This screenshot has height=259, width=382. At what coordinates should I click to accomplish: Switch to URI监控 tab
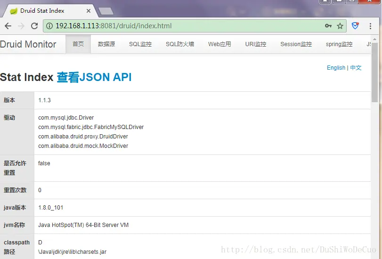(256, 44)
